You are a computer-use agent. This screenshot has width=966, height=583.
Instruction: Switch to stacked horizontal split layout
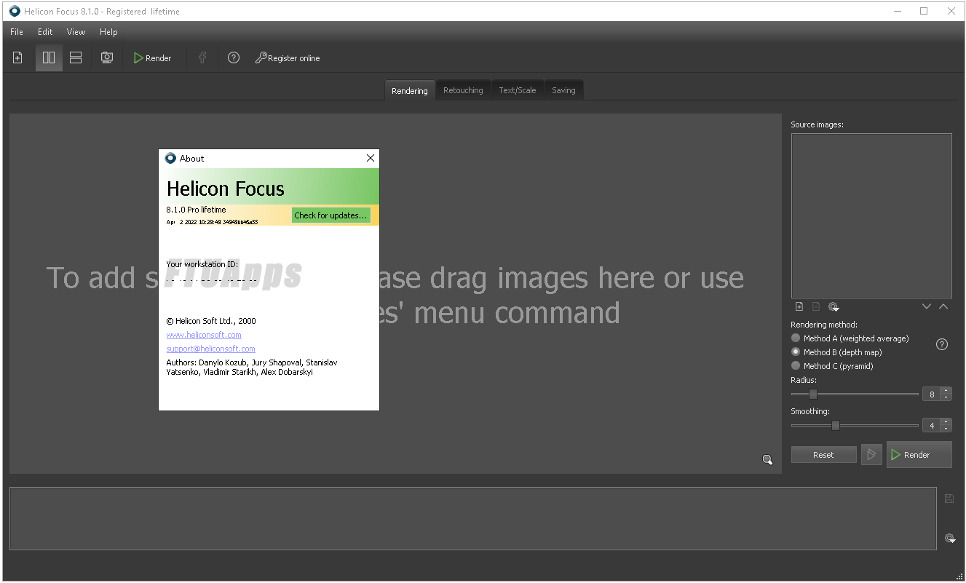point(76,57)
